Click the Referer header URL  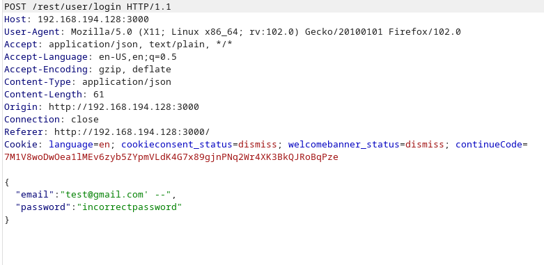(132, 131)
